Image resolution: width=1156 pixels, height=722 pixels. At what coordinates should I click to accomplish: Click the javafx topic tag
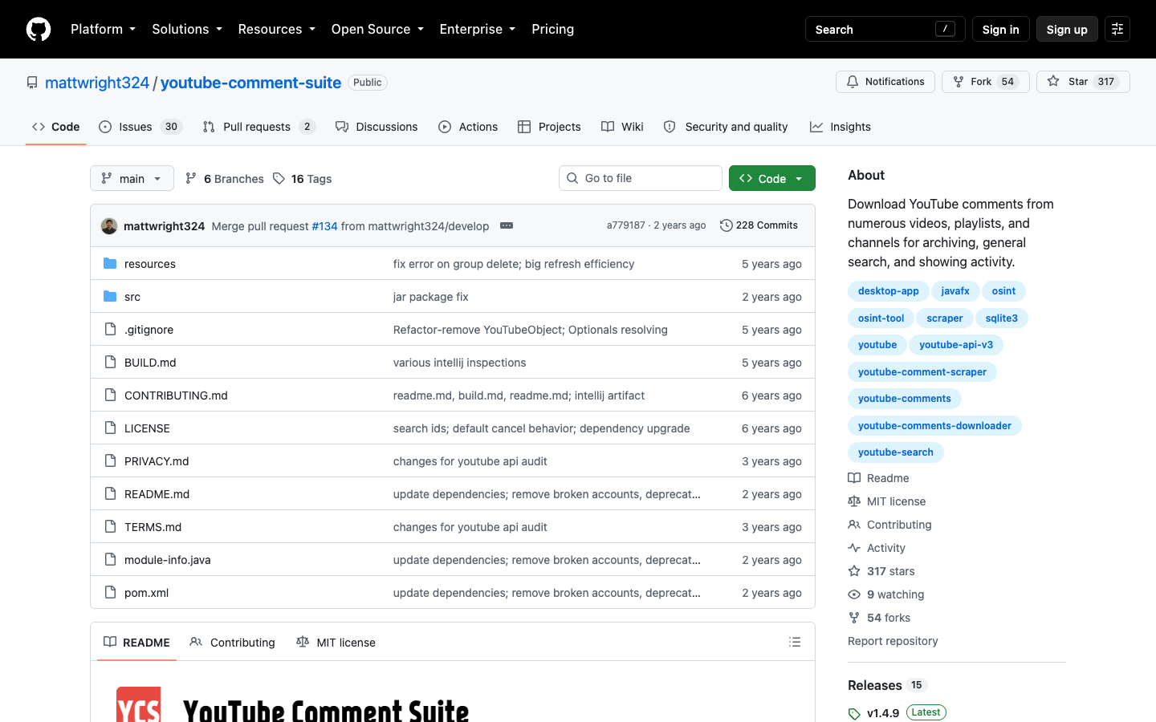point(955,291)
